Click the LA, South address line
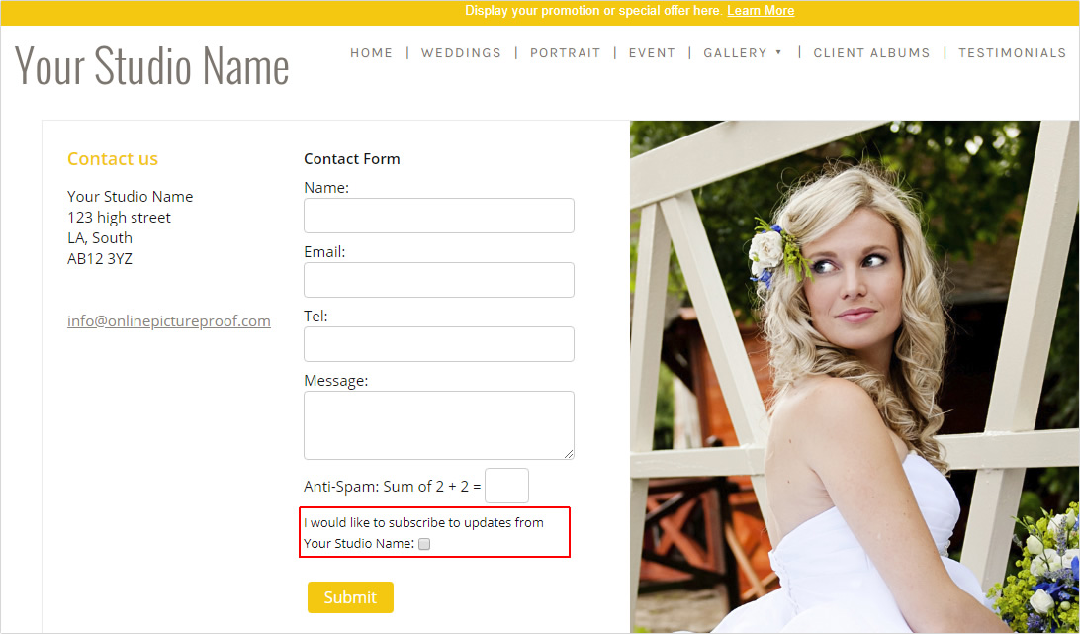 pos(99,238)
